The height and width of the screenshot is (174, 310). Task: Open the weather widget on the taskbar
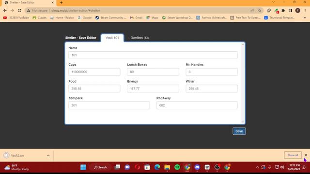click(17, 167)
